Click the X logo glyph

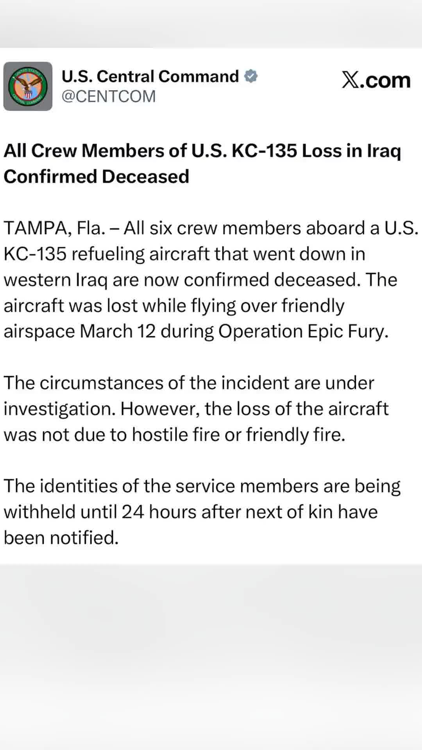click(x=350, y=80)
